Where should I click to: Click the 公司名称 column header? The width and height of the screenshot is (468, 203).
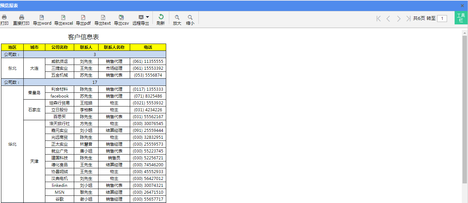[59, 47]
